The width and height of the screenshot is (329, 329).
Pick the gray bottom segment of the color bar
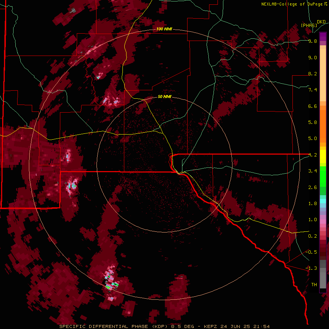pos(323,278)
